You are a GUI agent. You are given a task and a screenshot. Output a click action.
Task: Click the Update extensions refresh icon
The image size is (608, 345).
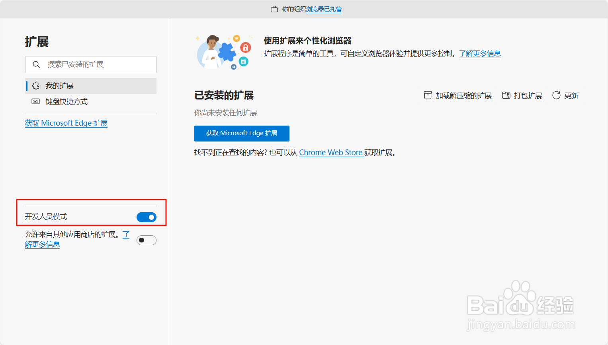(x=556, y=95)
